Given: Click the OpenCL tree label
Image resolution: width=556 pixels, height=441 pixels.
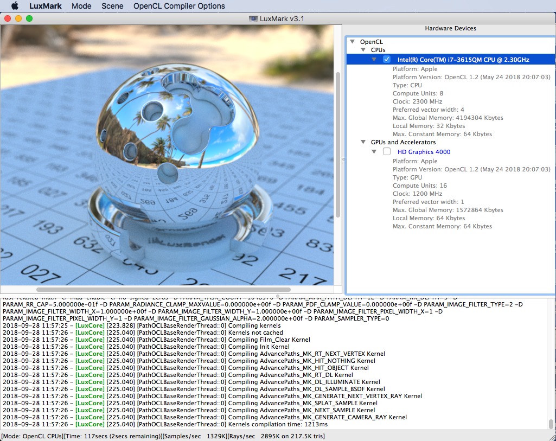Looking at the screenshot, I should [x=371, y=41].
